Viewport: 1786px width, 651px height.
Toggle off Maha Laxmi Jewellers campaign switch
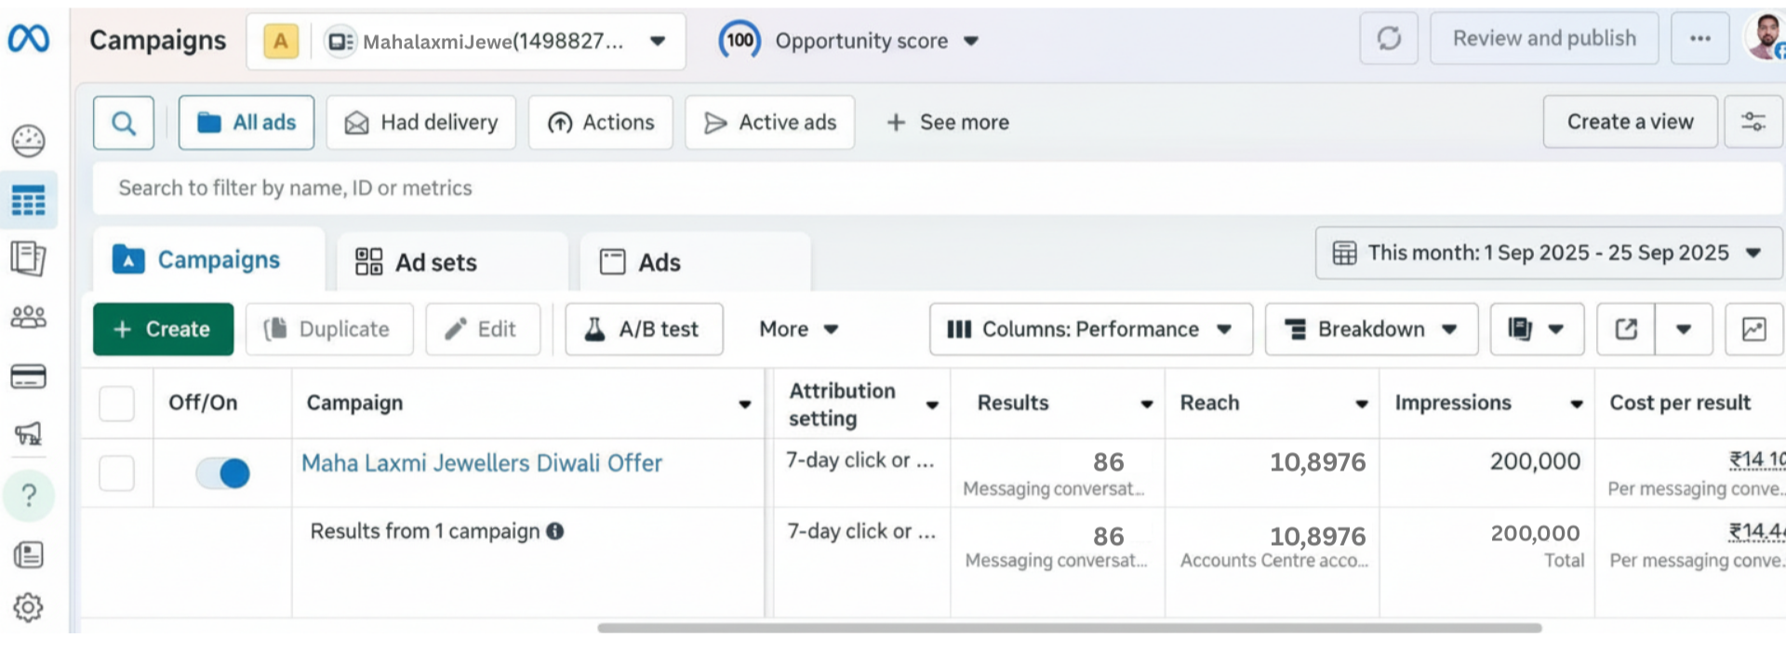tap(223, 473)
